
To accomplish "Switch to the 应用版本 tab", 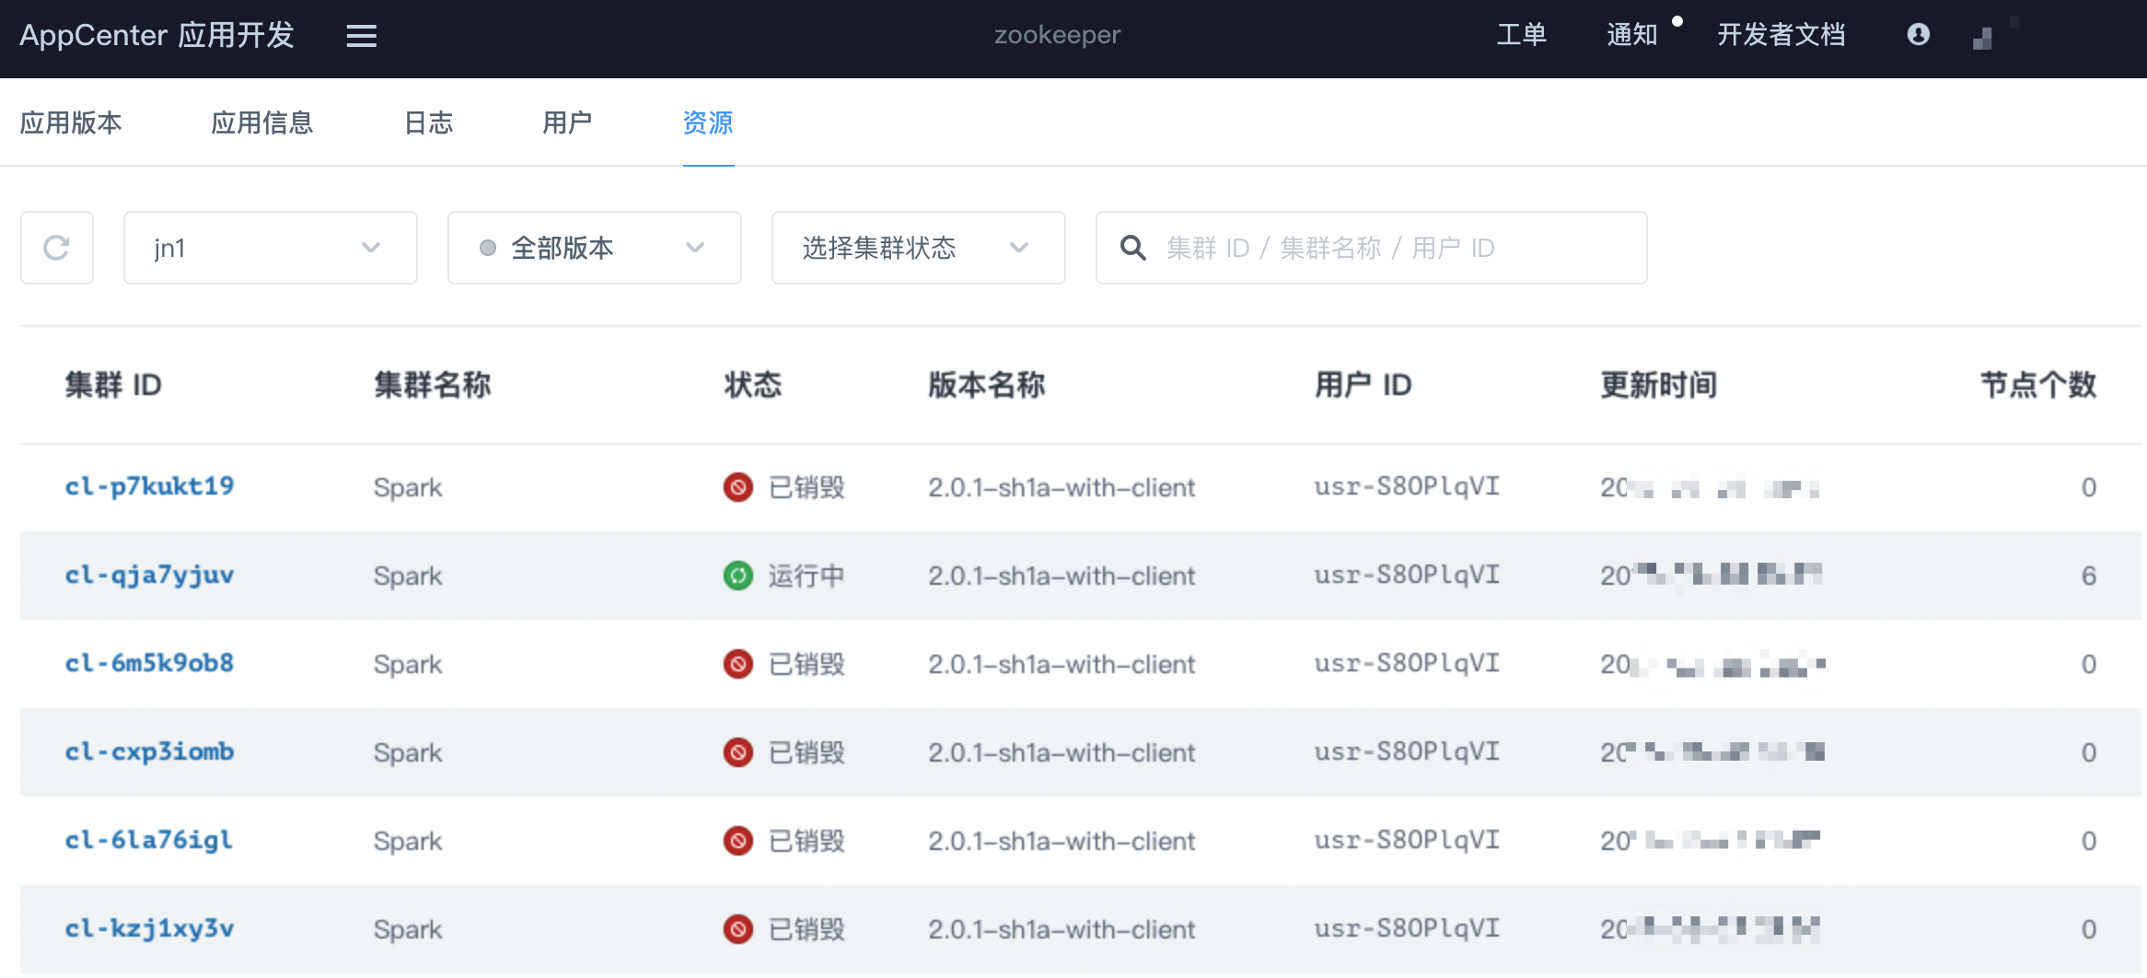I will click(x=71, y=122).
